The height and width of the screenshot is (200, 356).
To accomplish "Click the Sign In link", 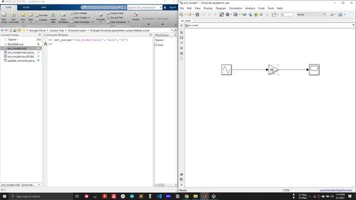I will 172,7.
